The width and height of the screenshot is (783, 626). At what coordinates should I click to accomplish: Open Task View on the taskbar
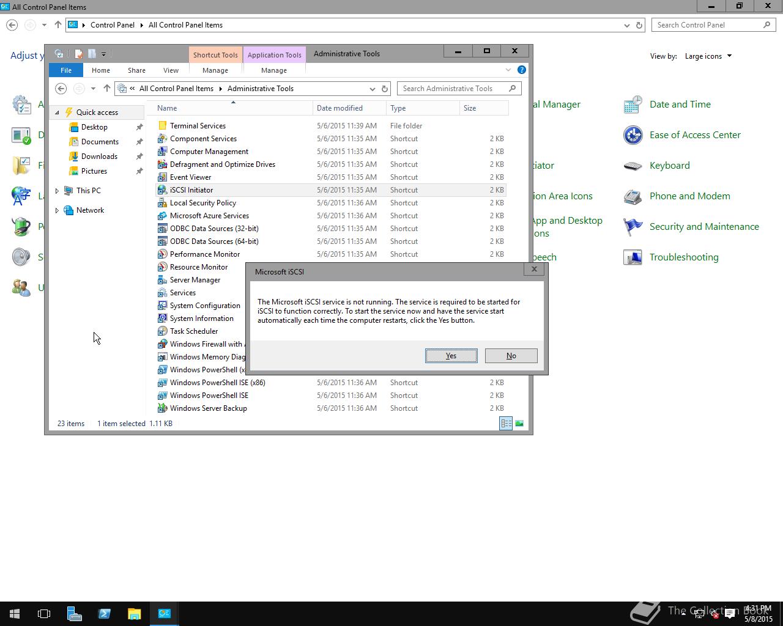click(x=44, y=614)
